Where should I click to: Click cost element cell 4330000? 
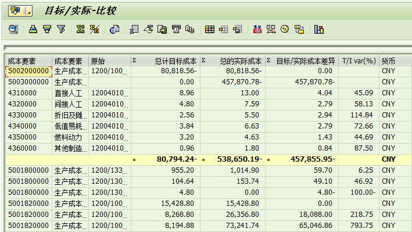pos(28,115)
